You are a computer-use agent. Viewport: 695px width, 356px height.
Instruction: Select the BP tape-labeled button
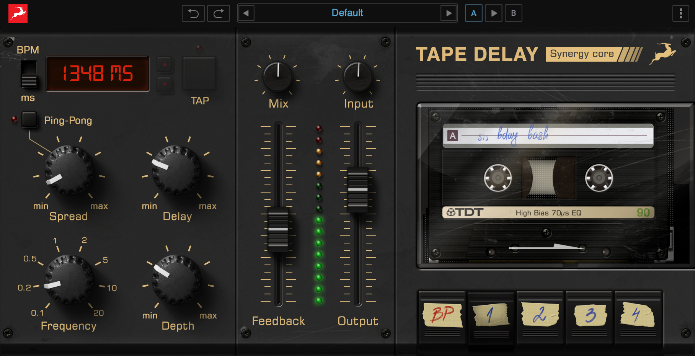click(x=442, y=315)
